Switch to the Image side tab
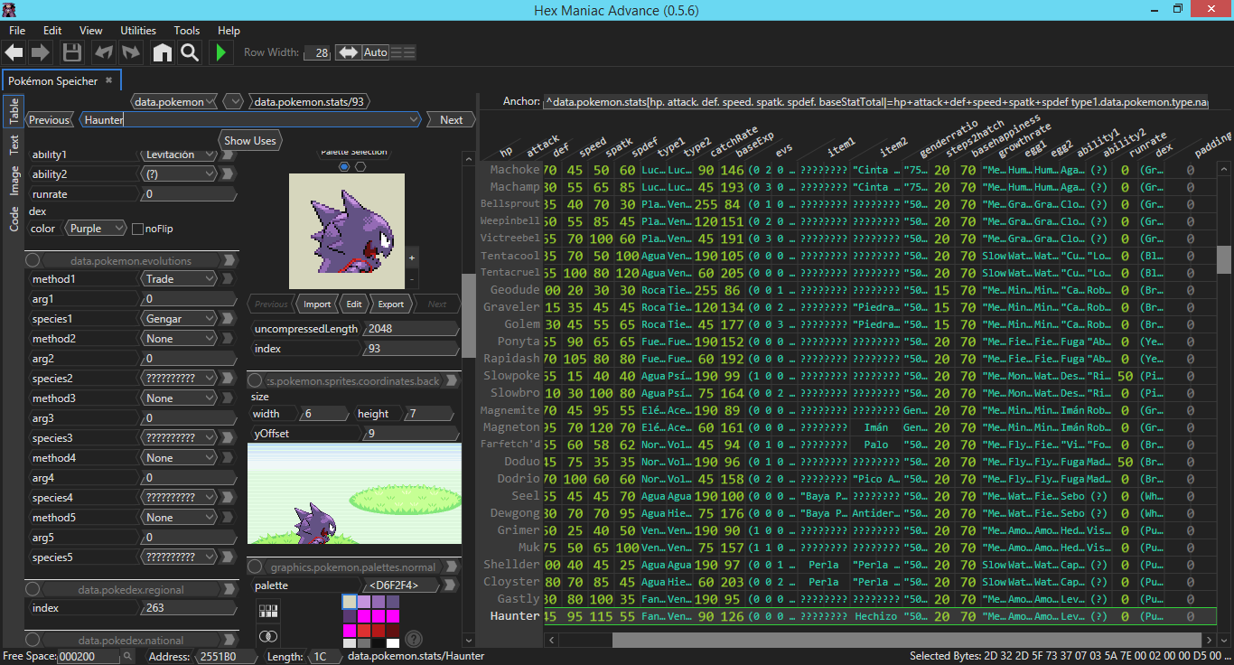1234x665 pixels. coord(14,181)
